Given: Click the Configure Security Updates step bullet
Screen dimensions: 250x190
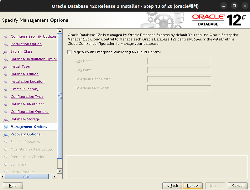Looking at the screenshot, I should tap(6, 37).
